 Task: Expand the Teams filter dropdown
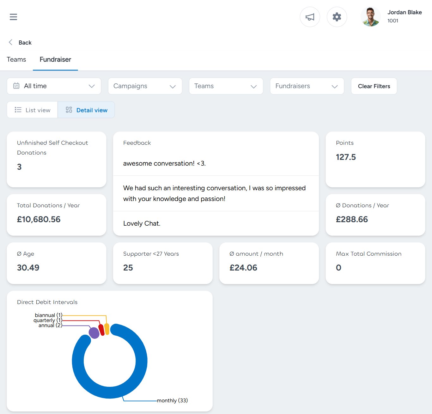(226, 86)
